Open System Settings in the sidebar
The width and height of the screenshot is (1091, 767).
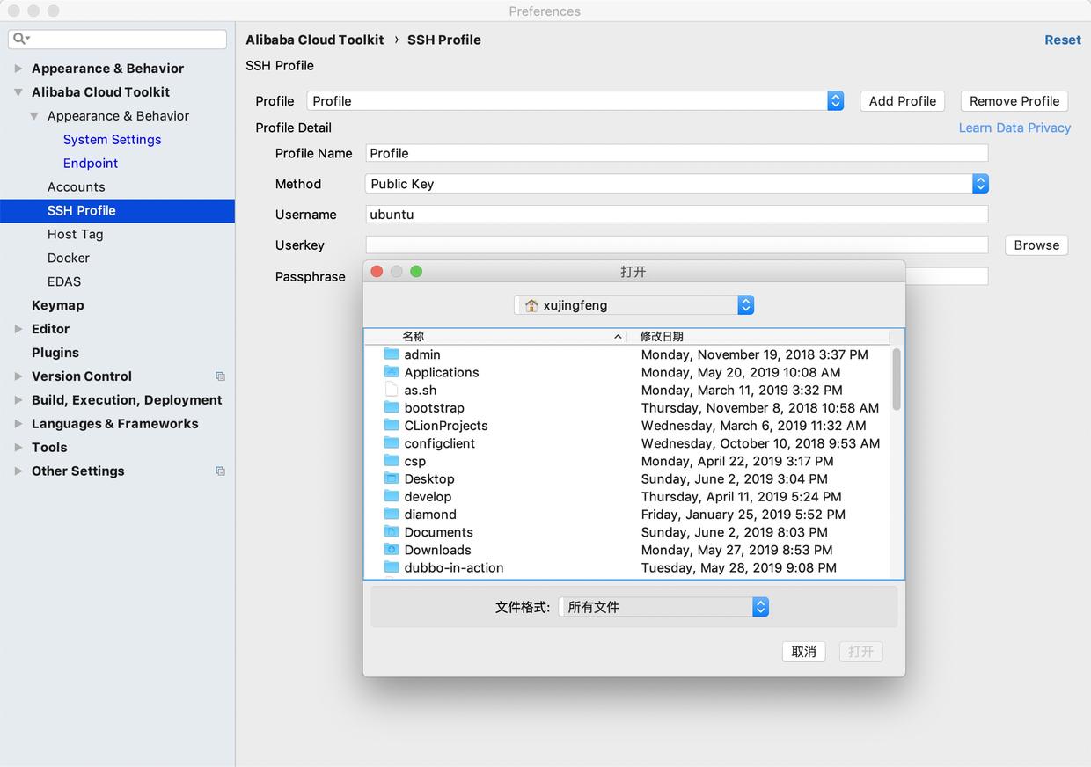[112, 140]
